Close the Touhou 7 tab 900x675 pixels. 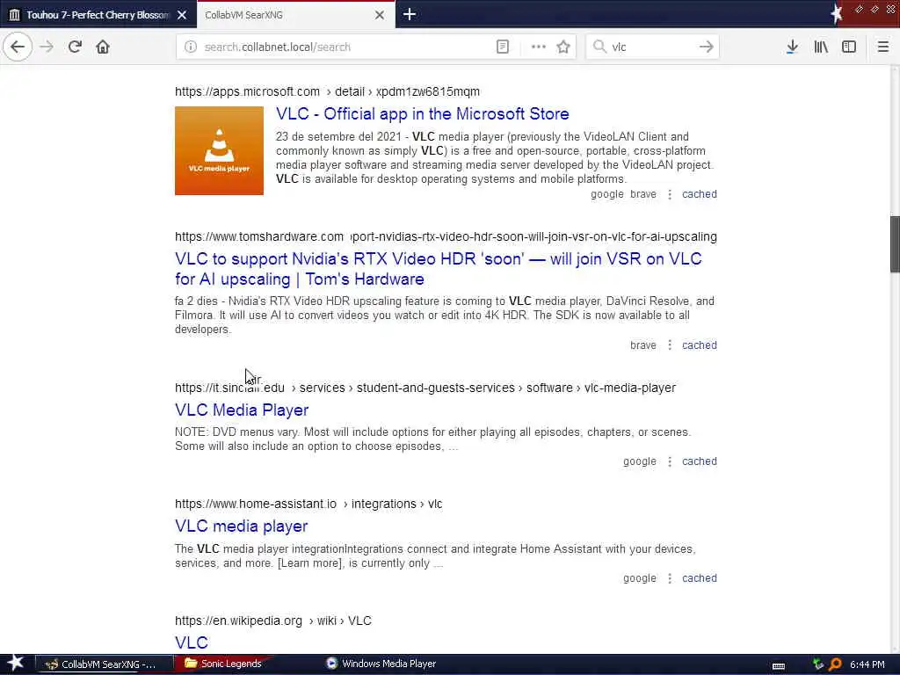[x=182, y=15]
